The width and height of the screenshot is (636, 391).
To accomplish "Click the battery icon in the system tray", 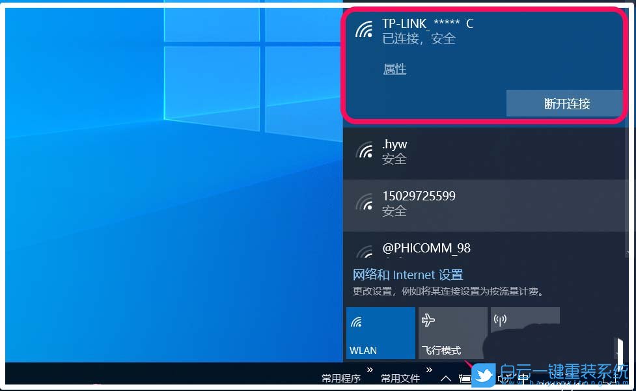I will (x=465, y=377).
